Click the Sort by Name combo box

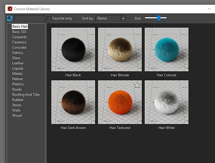108,18
